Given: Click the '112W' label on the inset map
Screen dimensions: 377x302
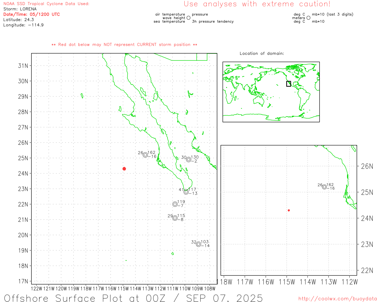Looking at the screenshot, I should pyautogui.click(x=350, y=282).
